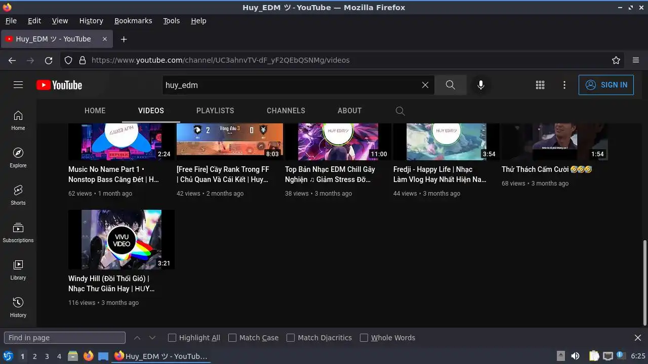This screenshot has height=364, width=648.
Task: Open the Tools menu
Action: pyautogui.click(x=171, y=21)
